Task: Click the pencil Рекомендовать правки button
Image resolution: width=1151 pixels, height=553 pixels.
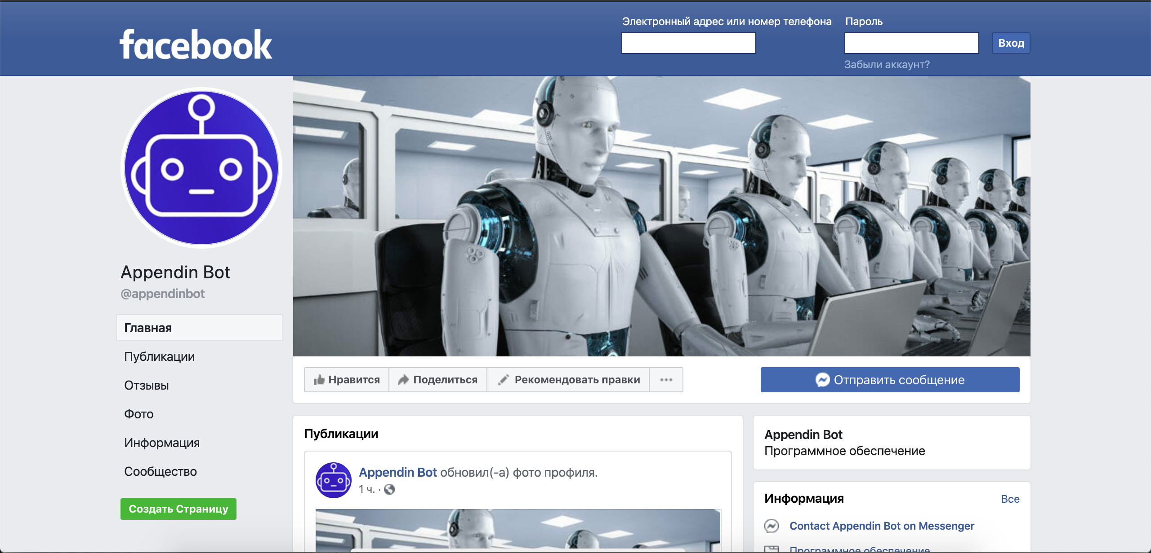Action: (x=569, y=380)
